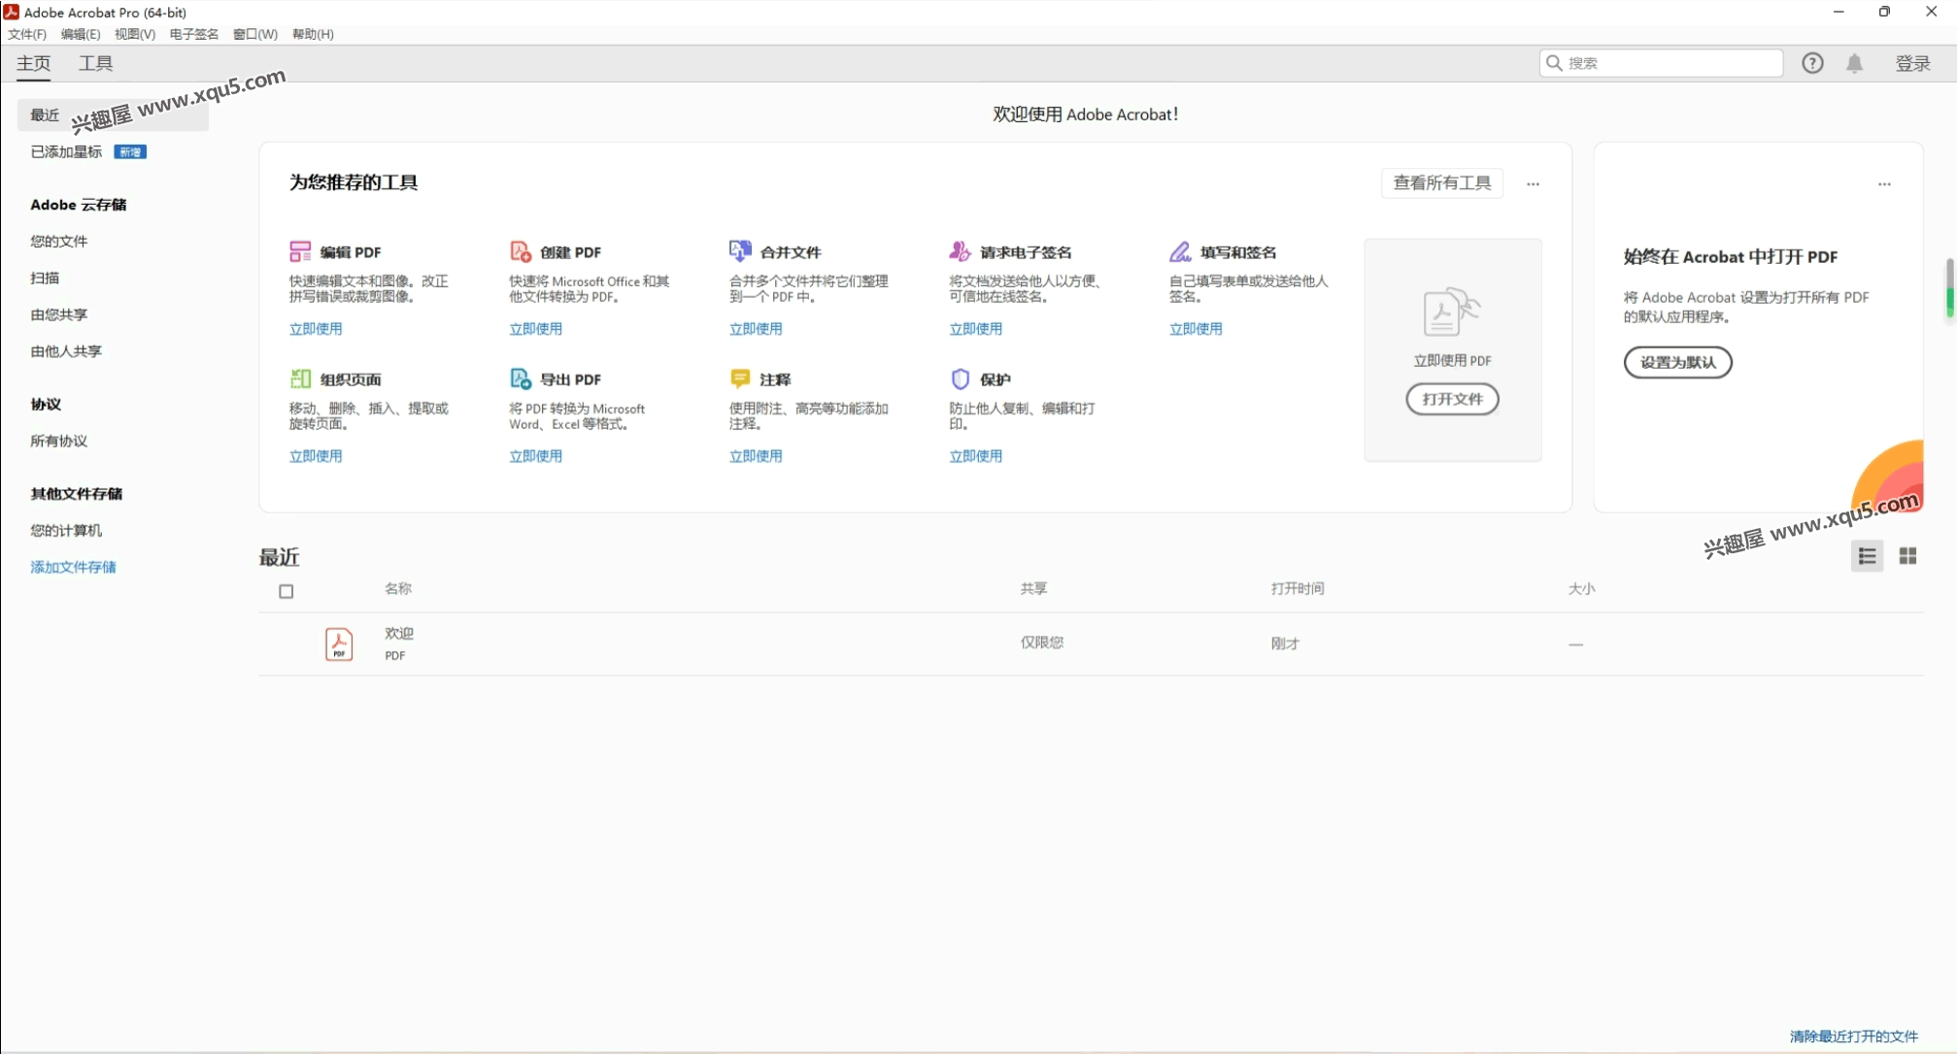Click 添加文件存储 link in sidebar
Viewport: 1957px width, 1054px height.
pyautogui.click(x=73, y=567)
